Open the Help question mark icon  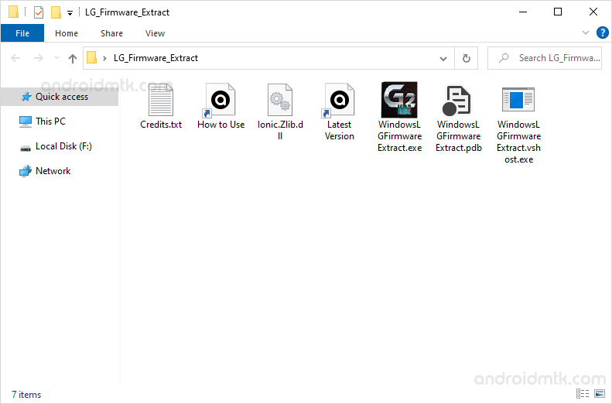(602, 33)
